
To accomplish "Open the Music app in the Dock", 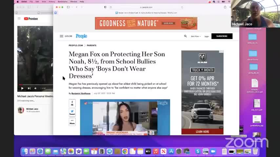I will [156, 151].
